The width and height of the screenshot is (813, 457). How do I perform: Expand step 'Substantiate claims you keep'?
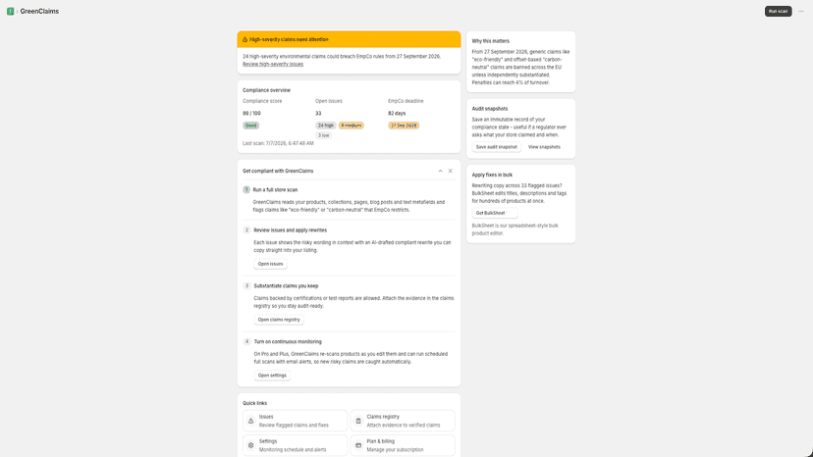coord(286,286)
